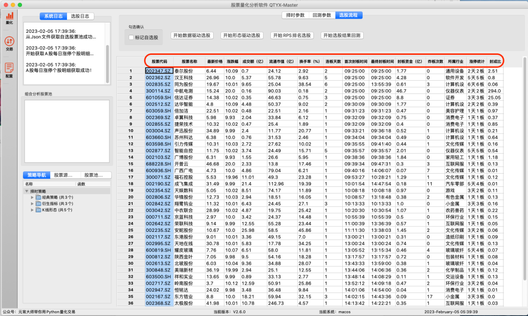Open the 择时参数 tab
Image resolution: width=528 pixels, height=316 pixels.
click(x=295, y=15)
